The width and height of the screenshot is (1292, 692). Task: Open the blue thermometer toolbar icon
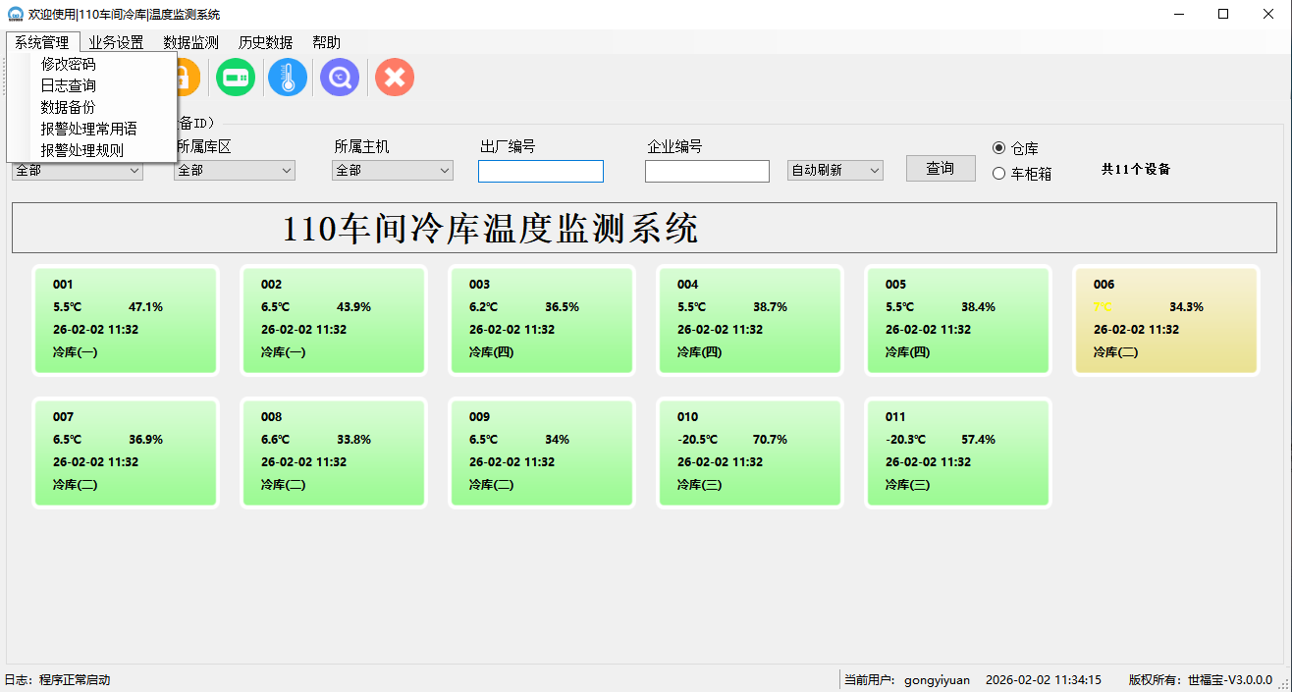click(x=288, y=77)
